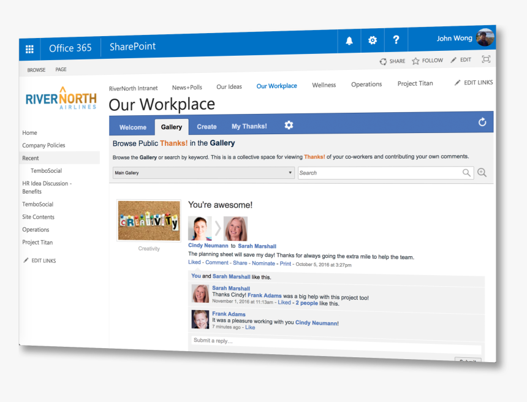Click EDIT in the page toolbar

(x=461, y=60)
